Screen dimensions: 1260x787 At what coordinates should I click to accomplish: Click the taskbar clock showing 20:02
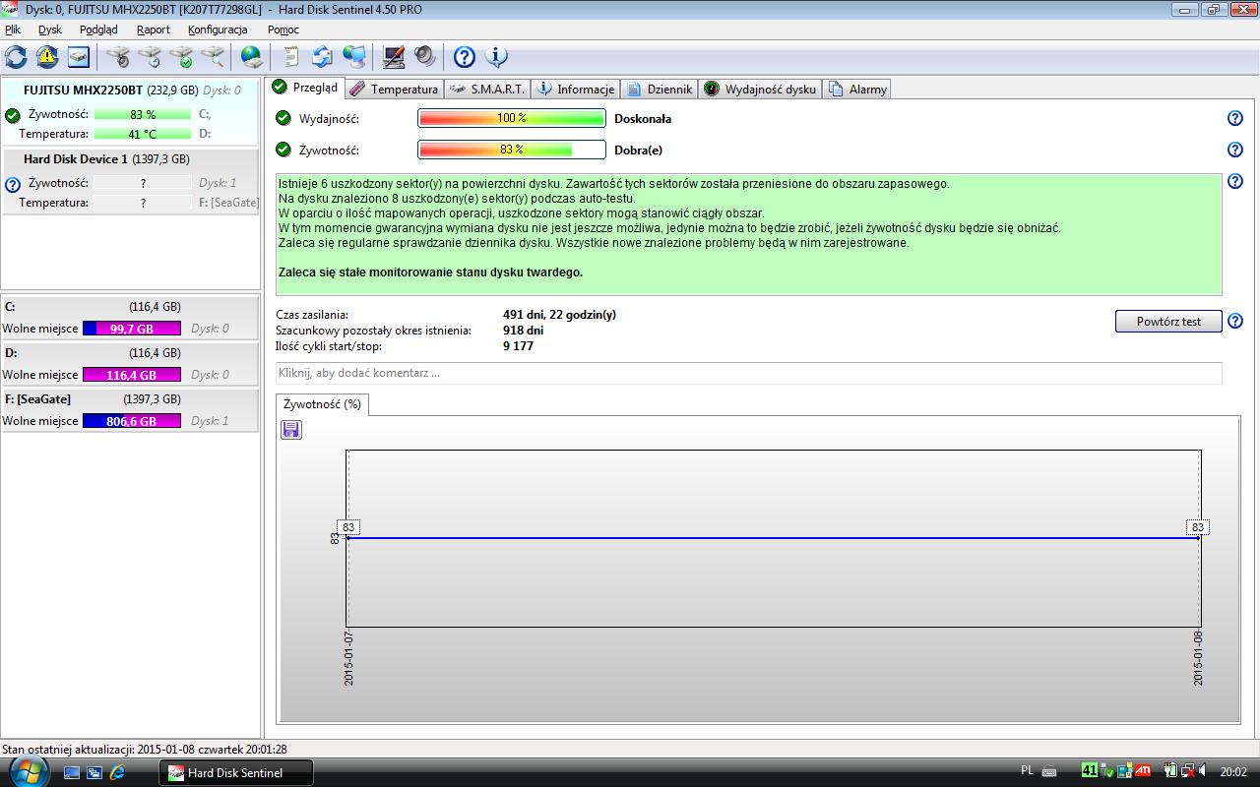tap(1233, 772)
